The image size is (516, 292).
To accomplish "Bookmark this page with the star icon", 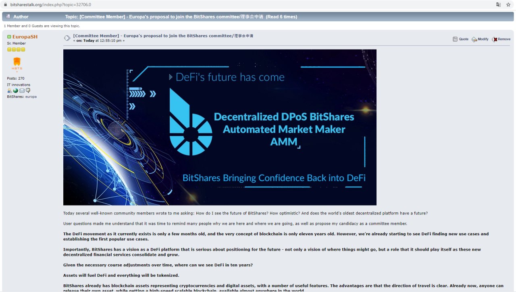I will pyautogui.click(x=508, y=4).
